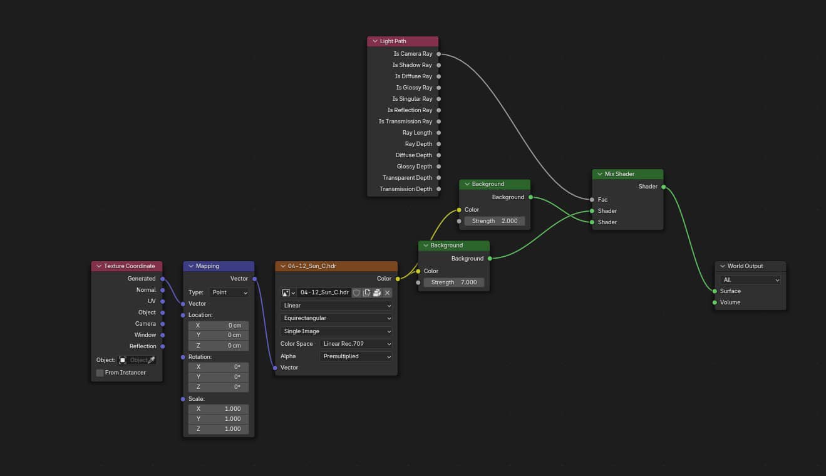This screenshot has height=476, width=826.
Task: Unlink the 04-12_Sun_C.hdr image datablock
Action: tap(388, 292)
